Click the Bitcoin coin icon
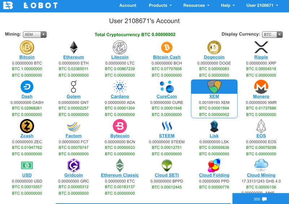The width and height of the screenshot is (289, 204). [x=27, y=47]
